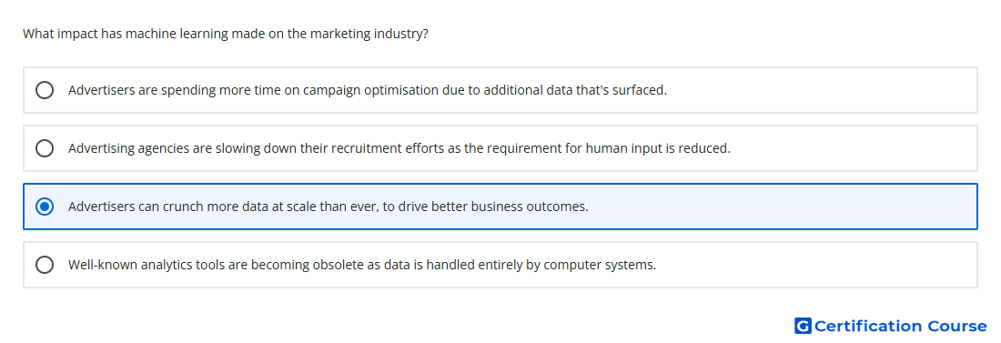This screenshot has height=343, width=1001.
Task: Click answer text 'Advertisers can crunch more data'
Action: point(329,207)
